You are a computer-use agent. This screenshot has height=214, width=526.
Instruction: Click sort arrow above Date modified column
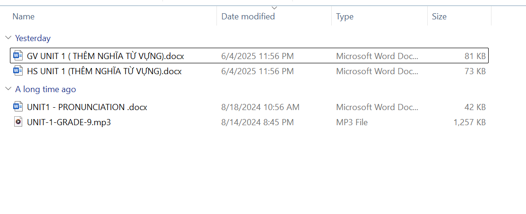tap(274, 8)
